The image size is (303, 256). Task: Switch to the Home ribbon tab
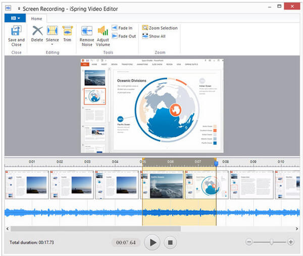pyautogui.click(x=36, y=19)
